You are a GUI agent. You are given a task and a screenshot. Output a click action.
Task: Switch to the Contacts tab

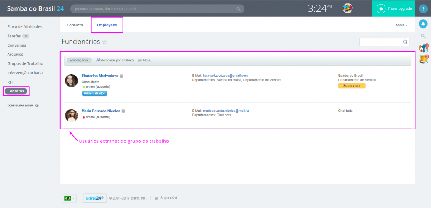75,25
